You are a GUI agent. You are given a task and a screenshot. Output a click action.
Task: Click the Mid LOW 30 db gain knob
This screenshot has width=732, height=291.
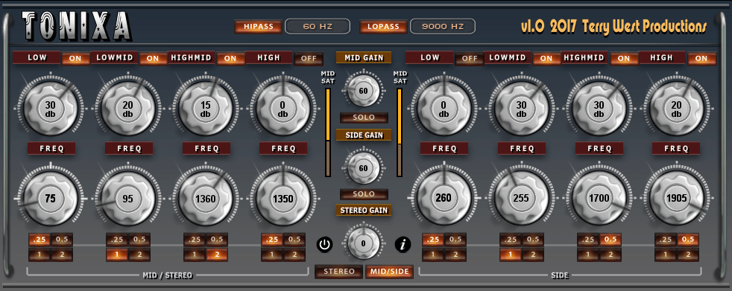(50, 108)
